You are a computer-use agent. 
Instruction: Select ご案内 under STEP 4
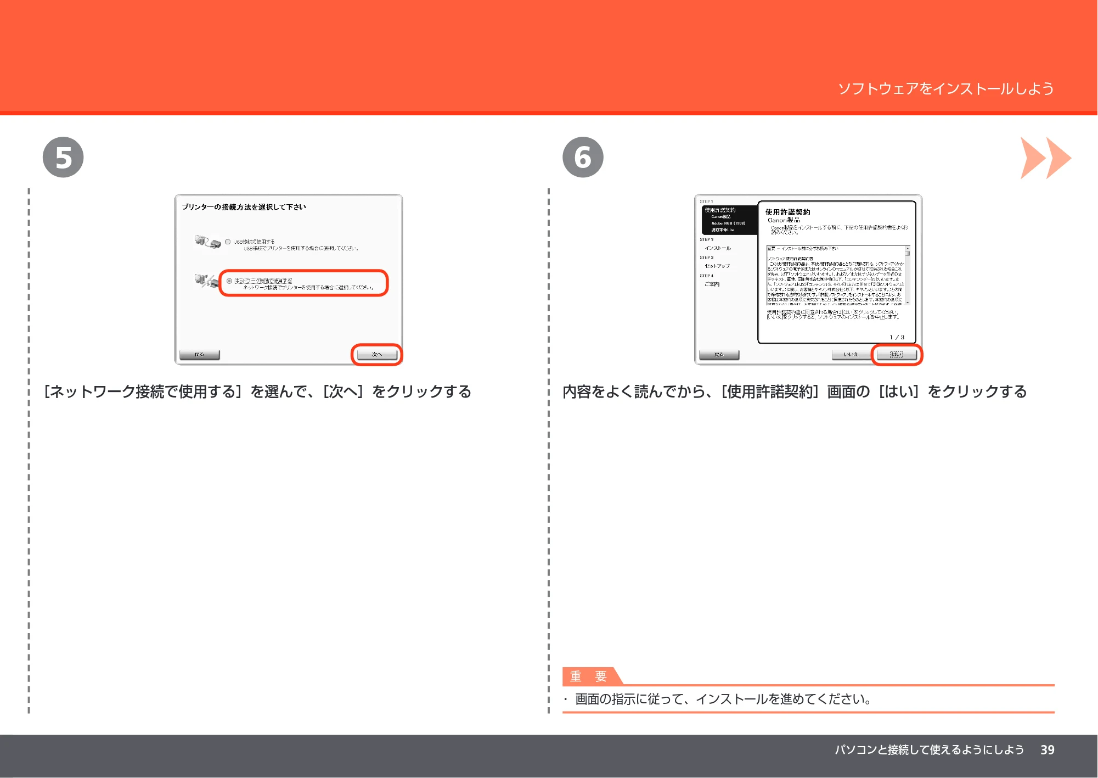point(712,284)
